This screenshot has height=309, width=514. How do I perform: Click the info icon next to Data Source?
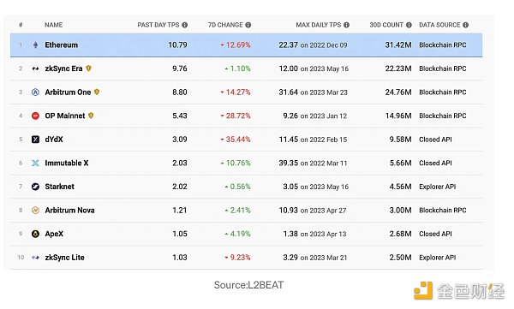465,25
